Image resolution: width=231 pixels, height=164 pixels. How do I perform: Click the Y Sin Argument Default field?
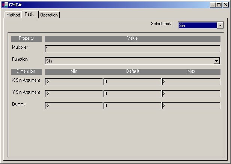pos(133,94)
